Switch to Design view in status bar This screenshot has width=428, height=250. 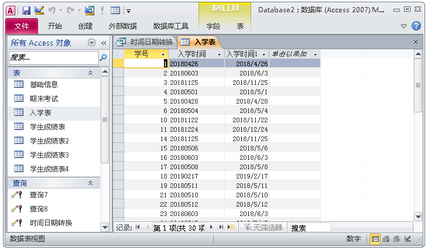click(x=408, y=239)
